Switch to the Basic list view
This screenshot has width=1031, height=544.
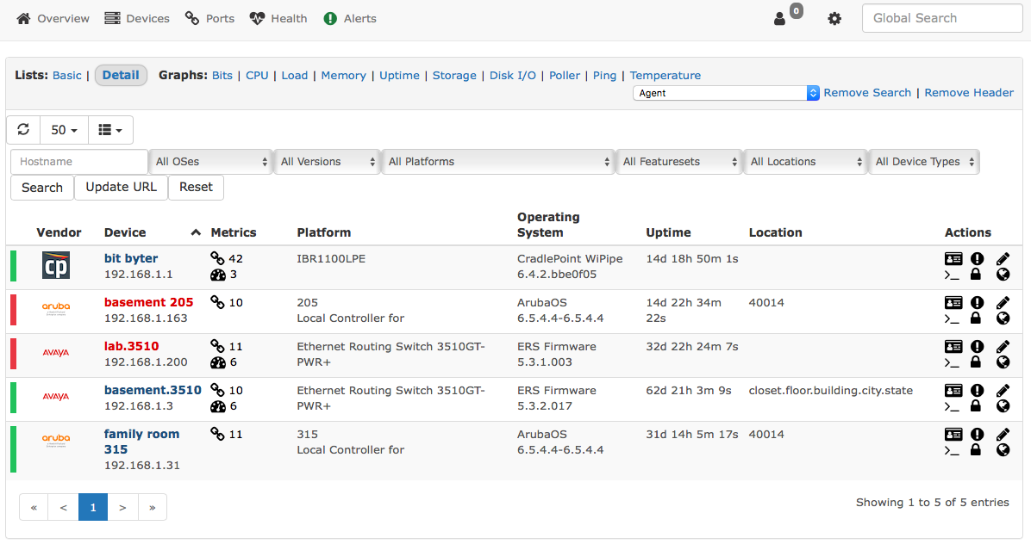[67, 76]
